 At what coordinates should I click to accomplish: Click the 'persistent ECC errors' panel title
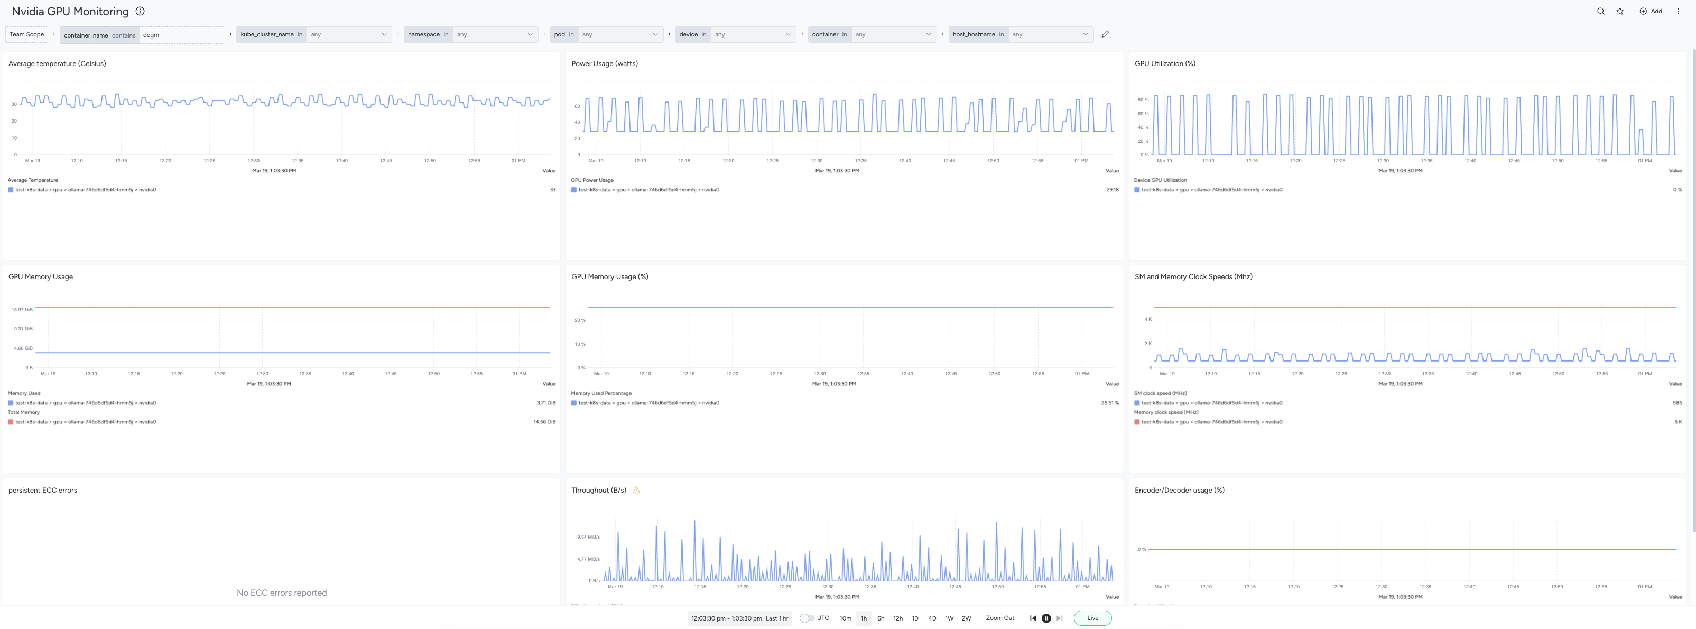coord(43,490)
